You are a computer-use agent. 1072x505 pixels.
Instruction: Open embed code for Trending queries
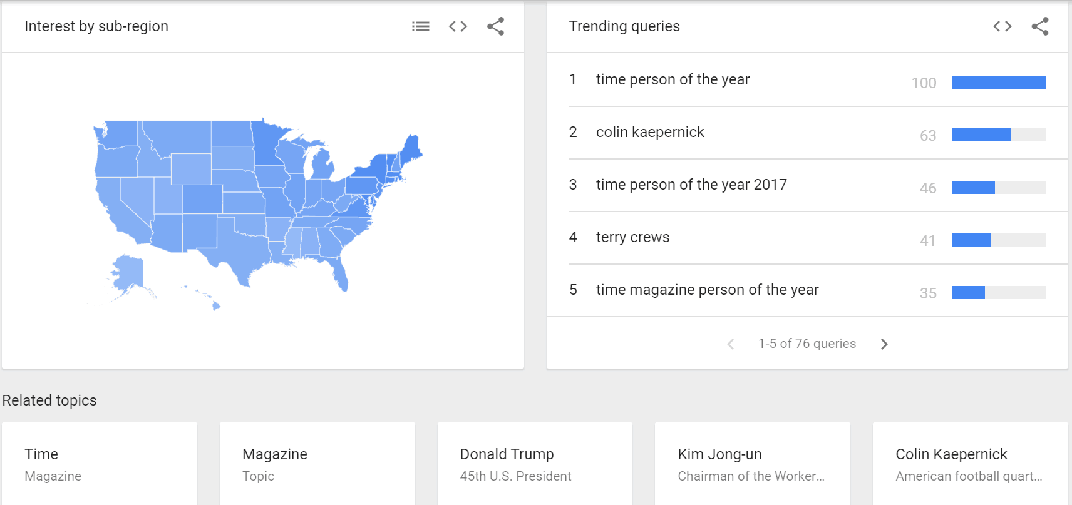point(1002,26)
